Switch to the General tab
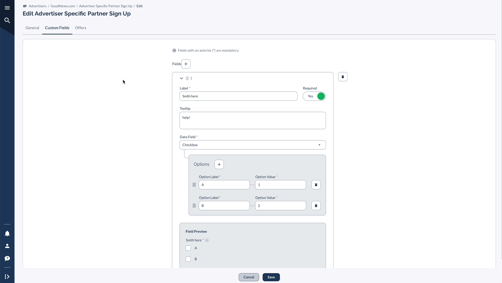 (x=32, y=28)
